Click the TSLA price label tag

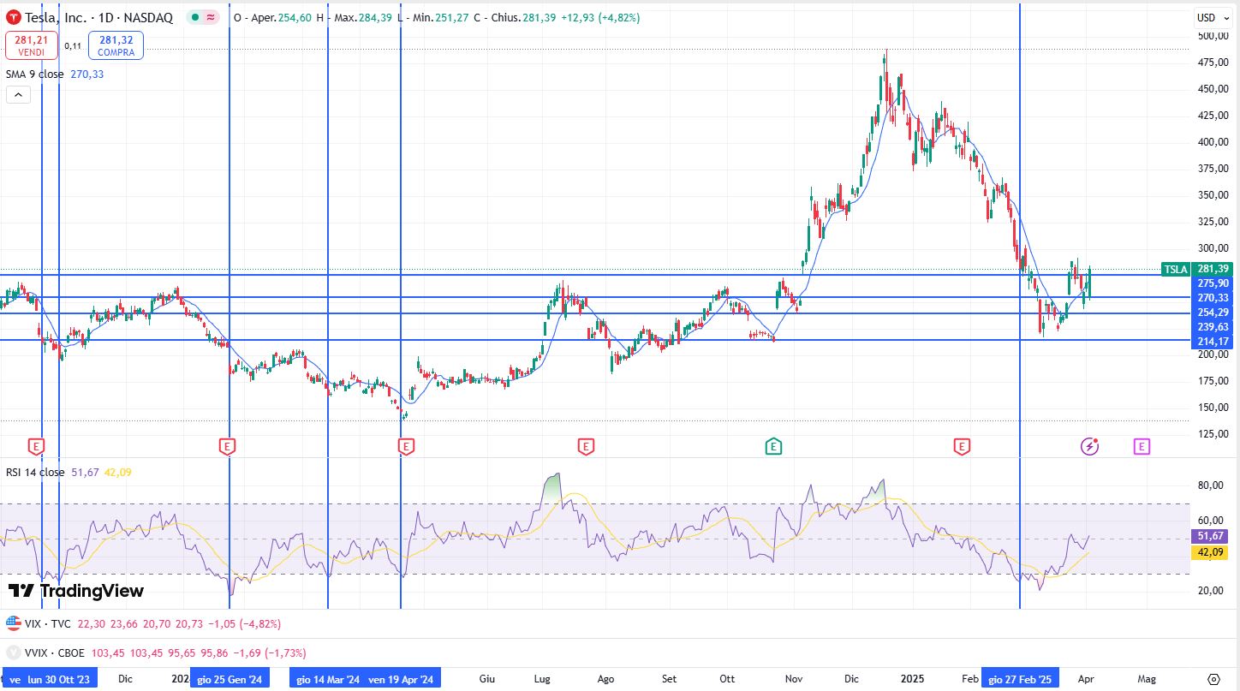[x=1176, y=269]
